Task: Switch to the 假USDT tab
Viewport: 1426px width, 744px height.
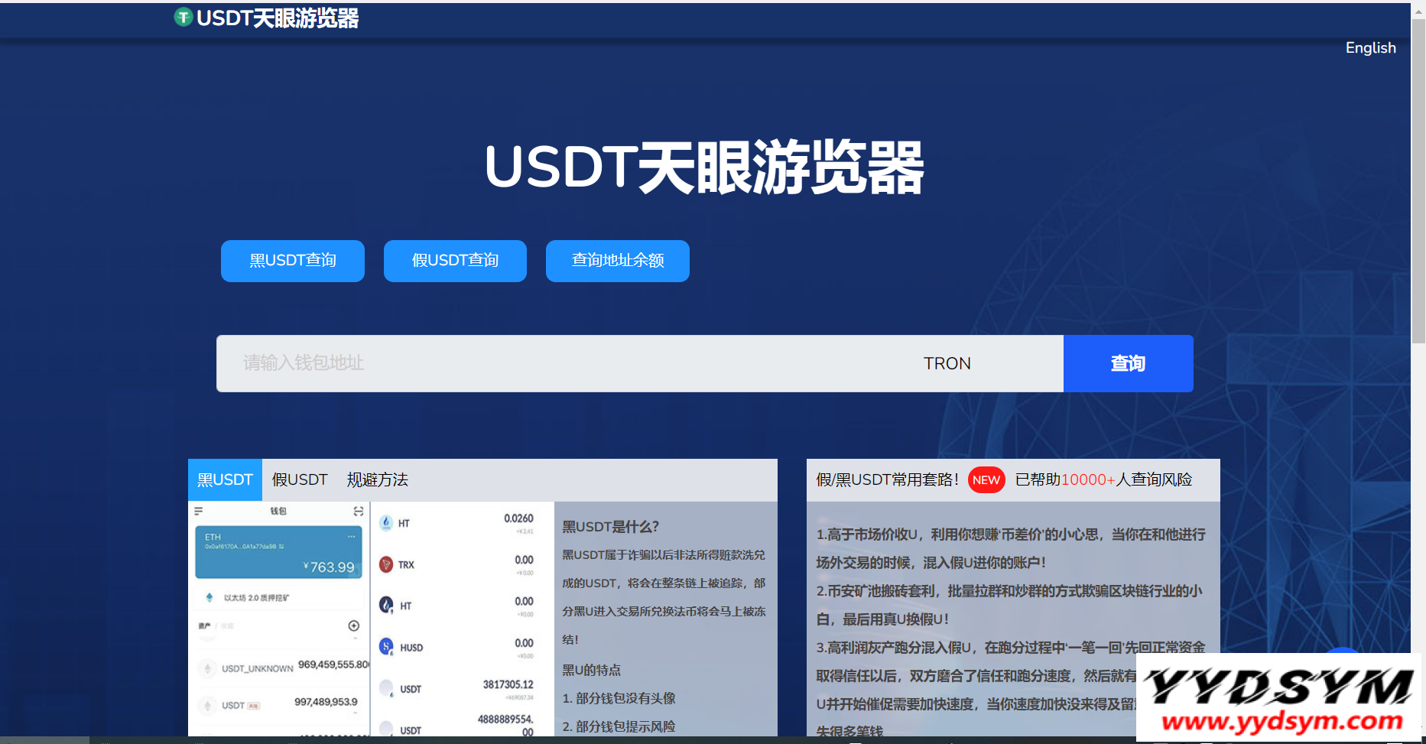Action: [x=300, y=479]
